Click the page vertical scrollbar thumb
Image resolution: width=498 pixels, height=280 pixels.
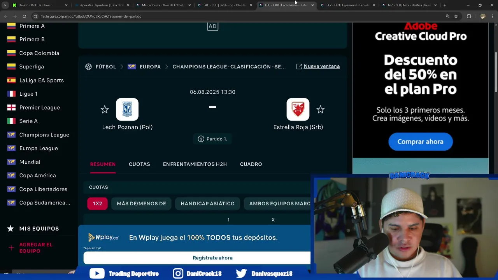click(496, 72)
